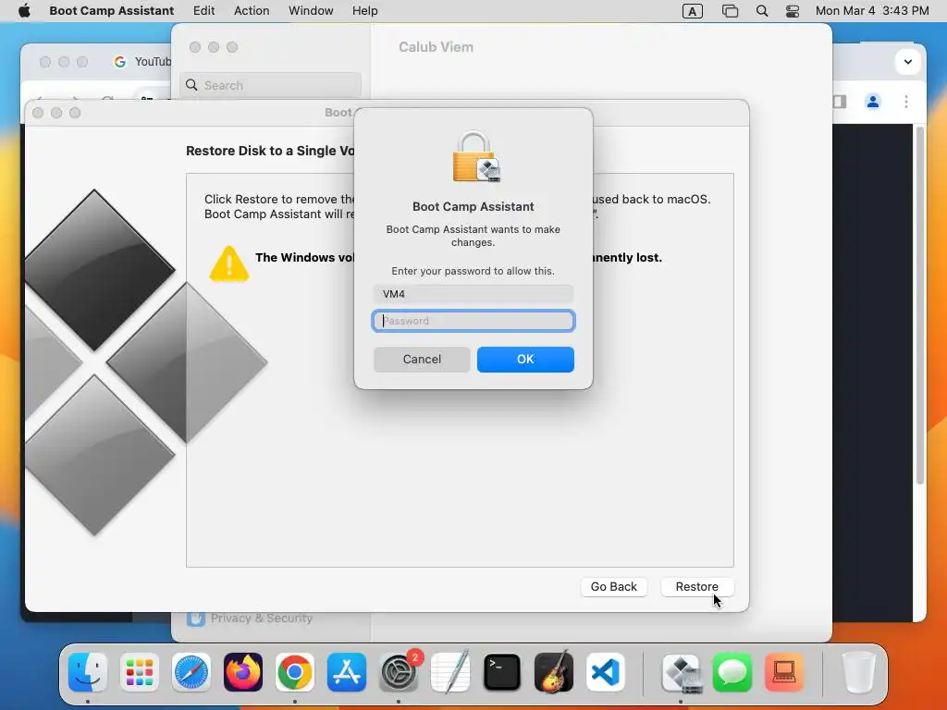947x710 pixels.
Task: Click the yellow warning triangle icon
Action: 229,263
